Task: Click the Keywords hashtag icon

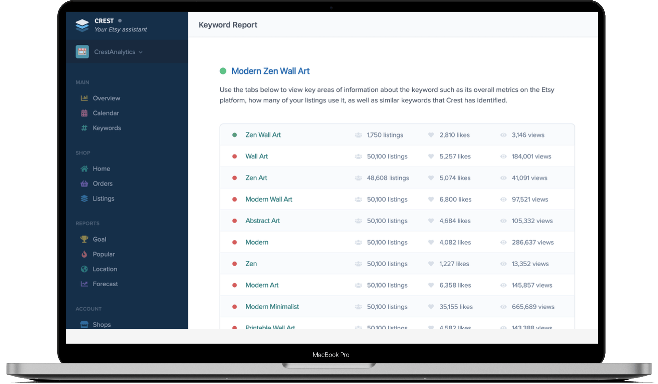Action: point(84,128)
